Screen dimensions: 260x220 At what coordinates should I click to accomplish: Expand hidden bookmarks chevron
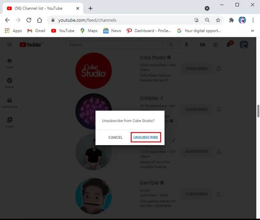[x=252, y=31]
